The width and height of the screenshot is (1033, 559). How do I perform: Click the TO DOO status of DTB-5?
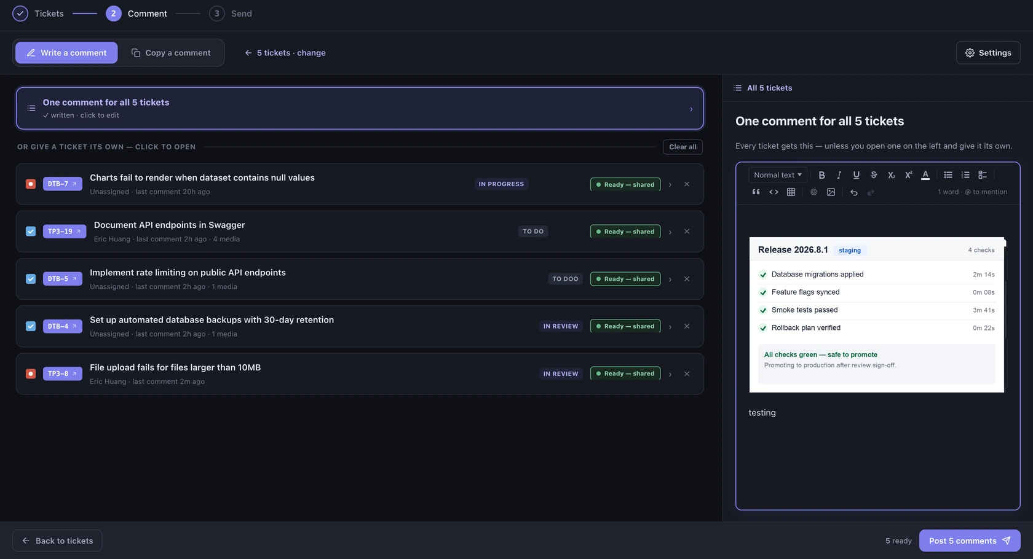(x=565, y=279)
